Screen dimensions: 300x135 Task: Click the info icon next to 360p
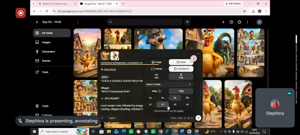tap(159, 91)
